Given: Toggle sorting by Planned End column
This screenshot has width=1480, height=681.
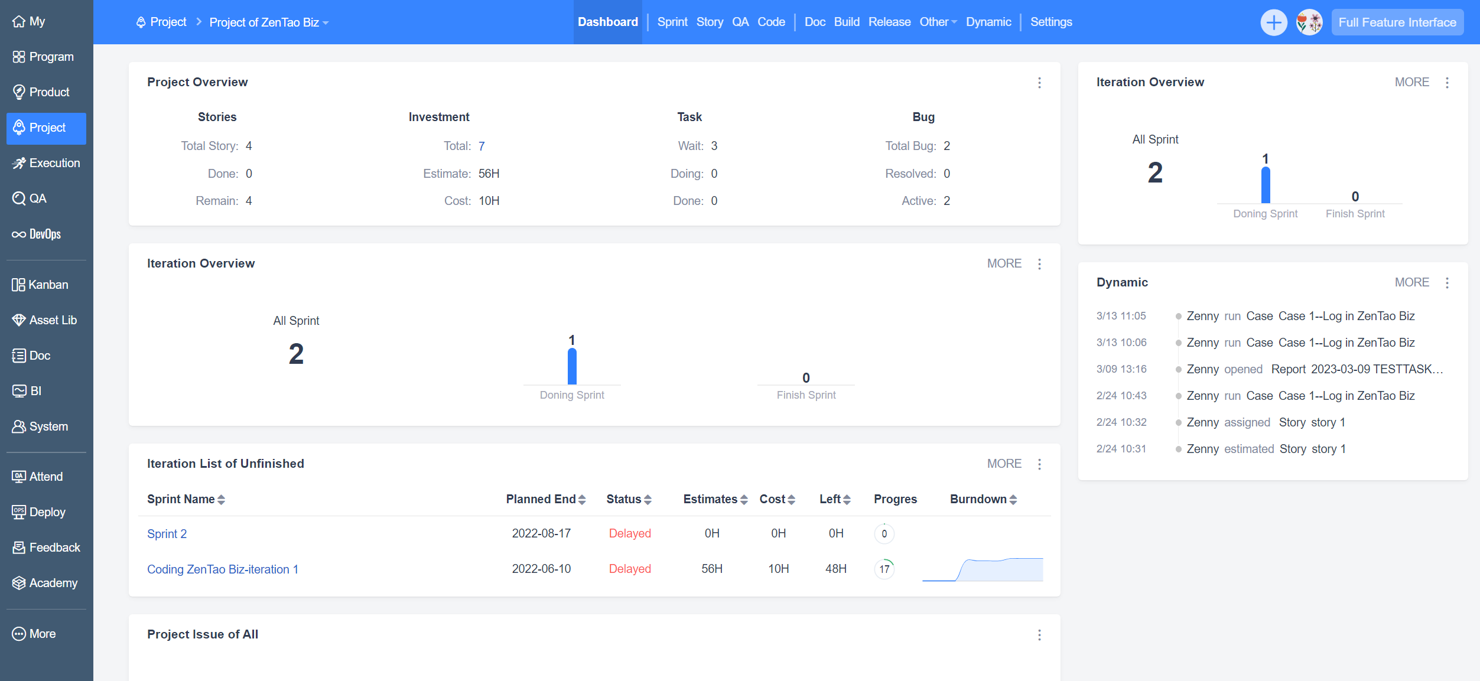Looking at the screenshot, I should [583, 499].
